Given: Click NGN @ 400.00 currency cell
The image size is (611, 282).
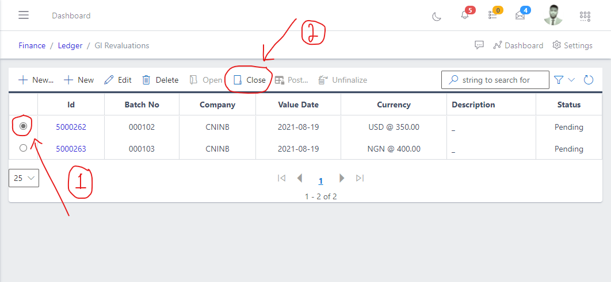Looking at the screenshot, I should 394,149.
